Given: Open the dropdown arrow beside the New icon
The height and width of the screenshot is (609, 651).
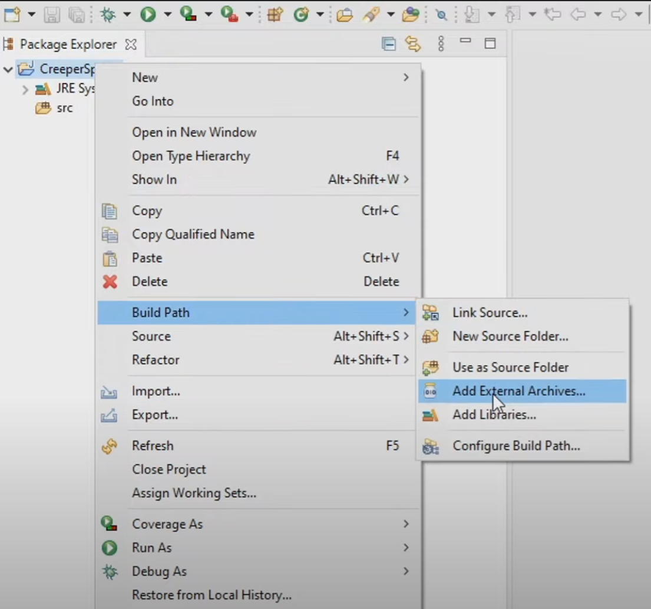Looking at the screenshot, I should [x=31, y=15].
